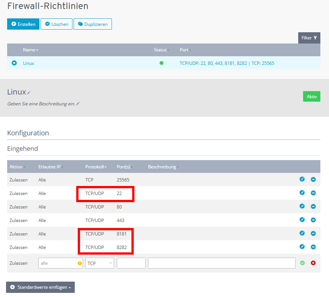329x297 pixels.
Task: Edit the port 22 rule
Action: 302,192
